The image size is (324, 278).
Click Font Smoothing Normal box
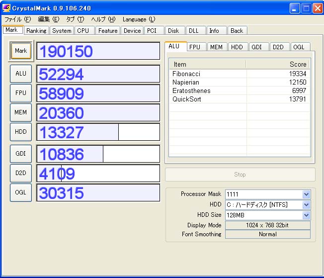(267, 234)
